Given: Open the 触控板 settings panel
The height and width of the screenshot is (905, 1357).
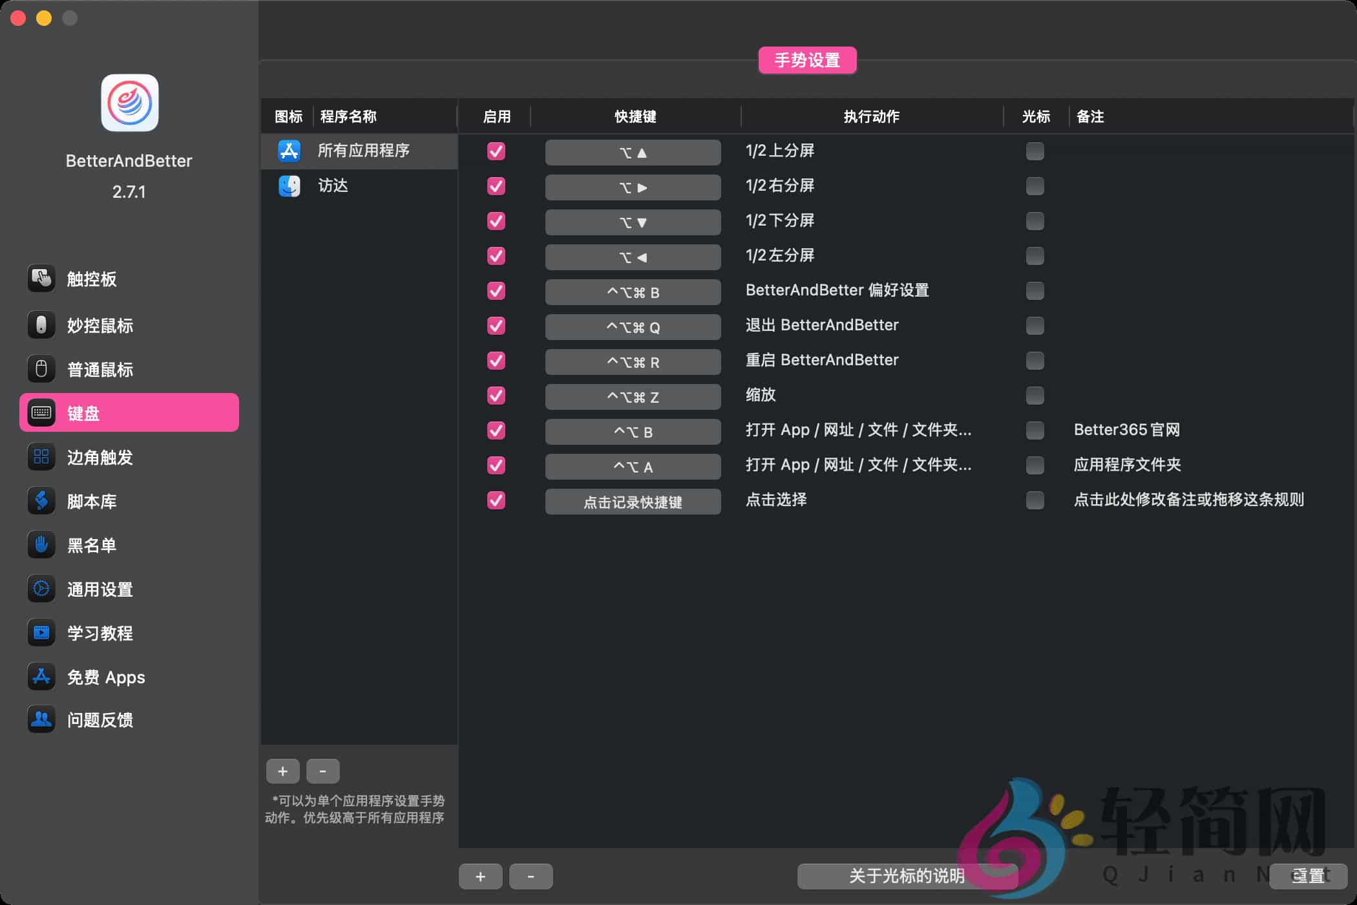Looking at the screenshot, I should 91,279.
